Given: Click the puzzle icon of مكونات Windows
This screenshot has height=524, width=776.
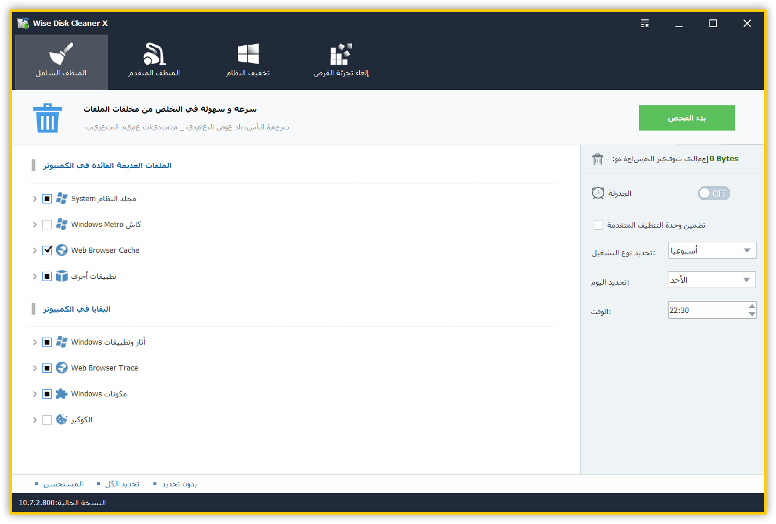Looking at the screenshot, I should (x=62, y=394).
